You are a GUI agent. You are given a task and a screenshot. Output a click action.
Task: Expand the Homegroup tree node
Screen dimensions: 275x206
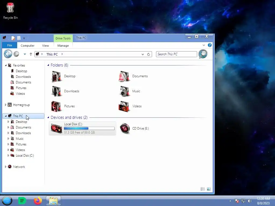(6, 105)
